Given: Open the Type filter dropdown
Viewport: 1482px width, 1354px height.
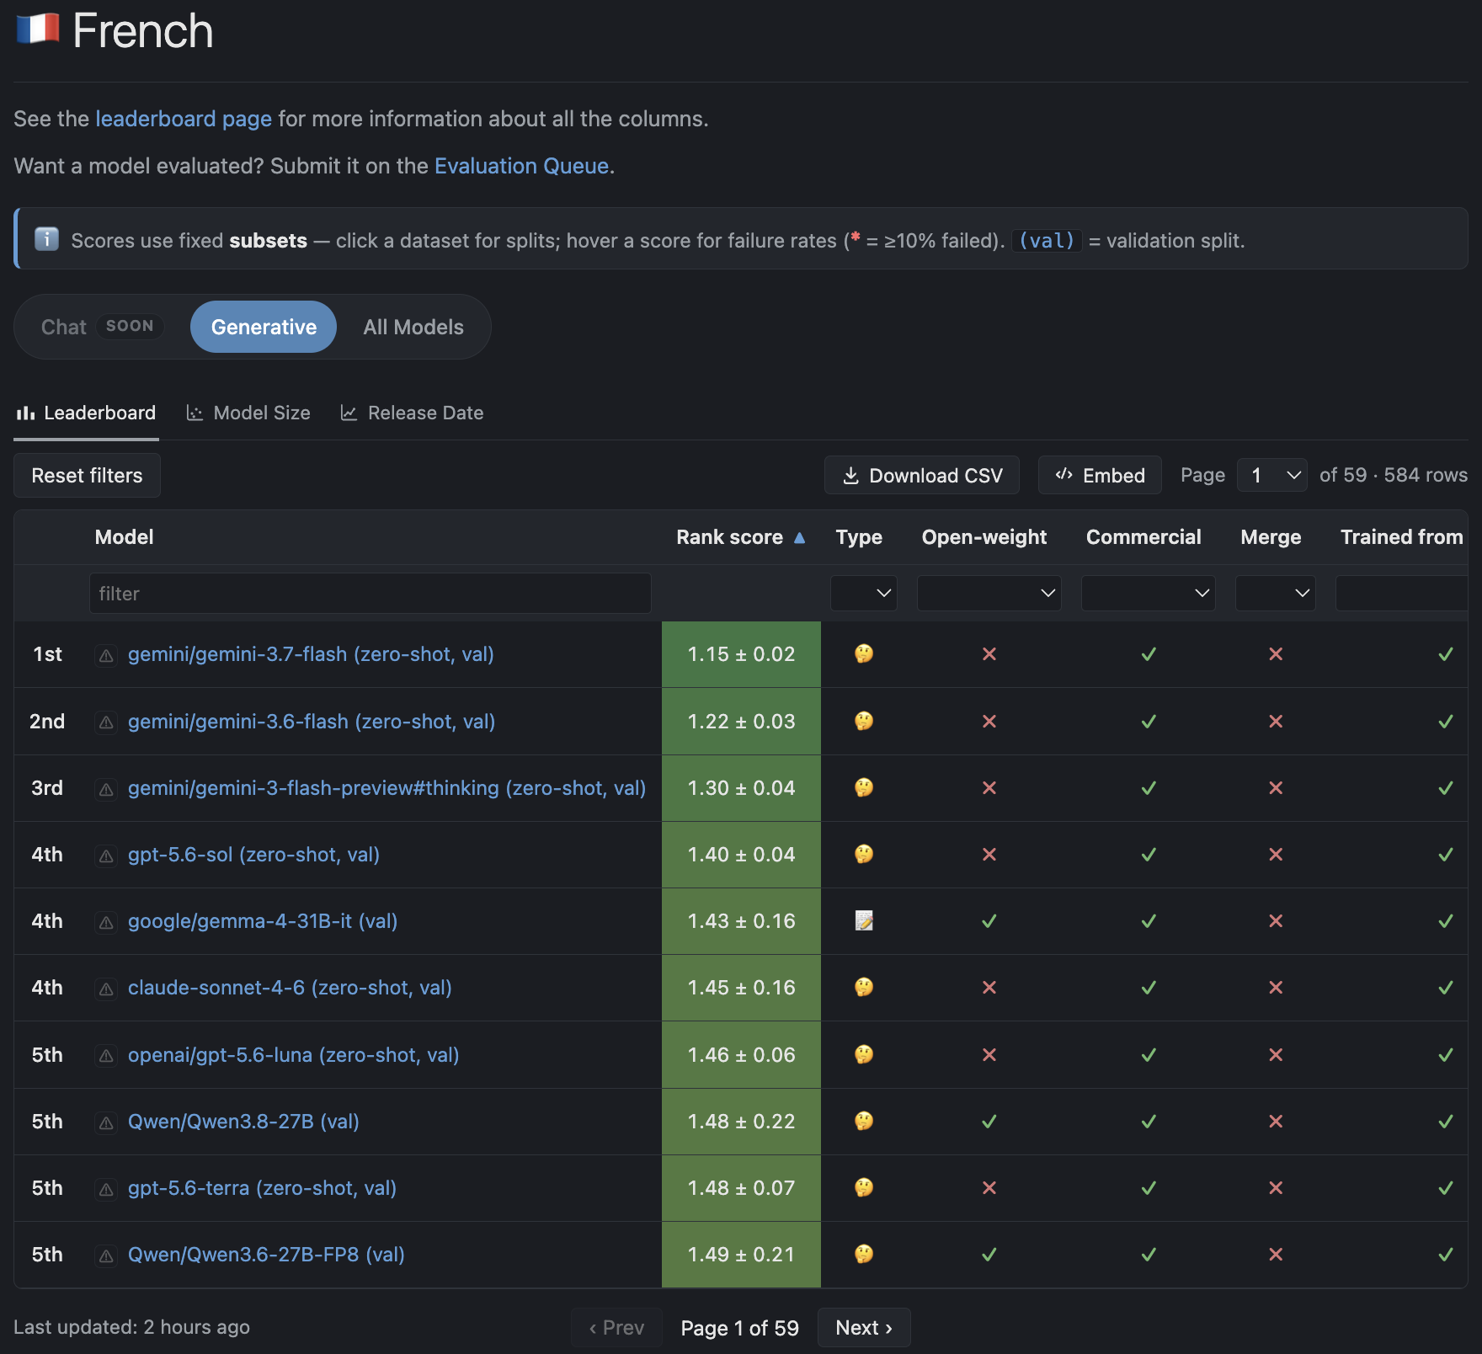Looking at the screenshot, I should click(x=864, y=593).
